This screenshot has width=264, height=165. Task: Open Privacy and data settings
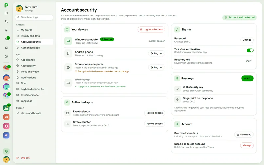(34, 36)
